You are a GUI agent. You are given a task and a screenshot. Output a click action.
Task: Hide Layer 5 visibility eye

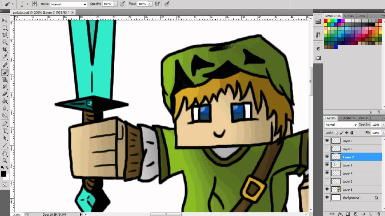(x=327, y=165)
